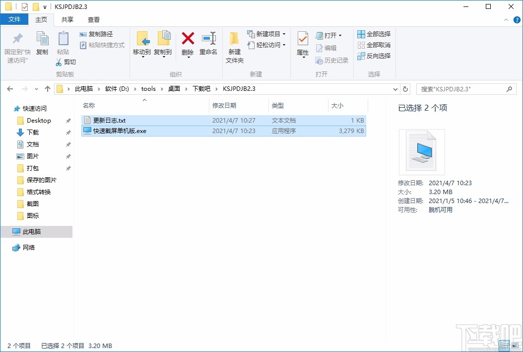Invert selection via 反向选择
Viewport: 523px width, 352px height.
374,56
